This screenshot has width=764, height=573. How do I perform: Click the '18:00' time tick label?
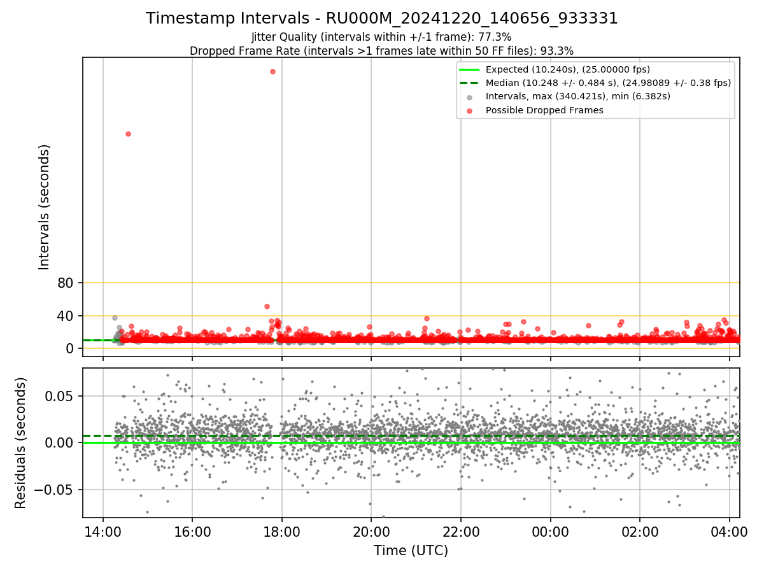pyautogui.click(x=282, y=531)
